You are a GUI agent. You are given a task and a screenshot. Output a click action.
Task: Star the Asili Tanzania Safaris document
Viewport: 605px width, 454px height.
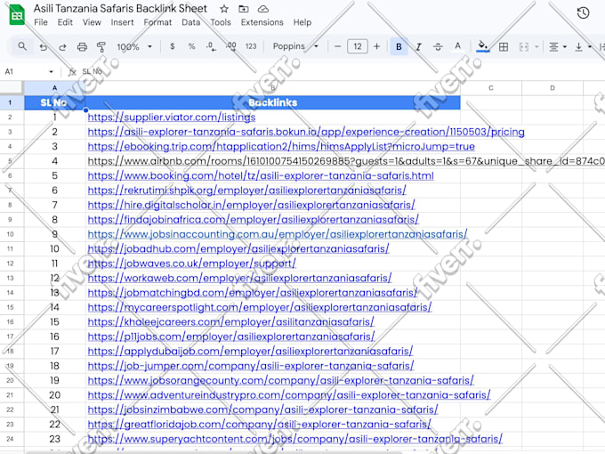pyautogui.click(x=224, y=9)
